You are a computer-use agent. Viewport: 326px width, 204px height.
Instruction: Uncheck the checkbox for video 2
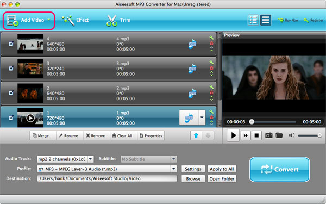pos(11,93)
